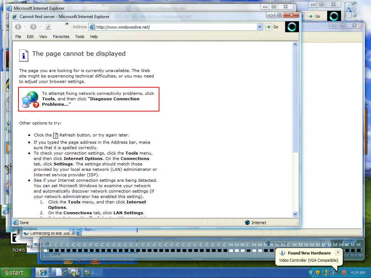371x278 pixels.
Task: Open the address bar dropdown list
Action: 259,27
